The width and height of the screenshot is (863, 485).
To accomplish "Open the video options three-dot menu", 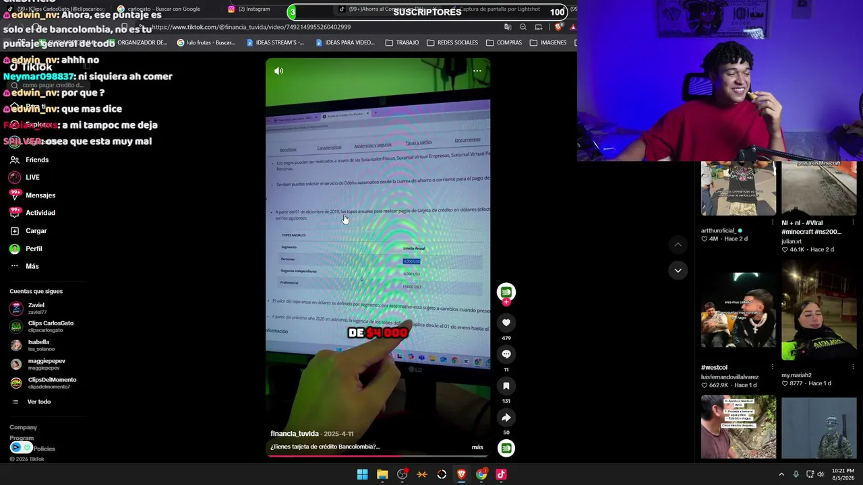I will (x=477, y=71).
